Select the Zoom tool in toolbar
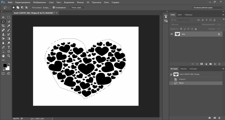Screen dimensions: 225x120 9,55
